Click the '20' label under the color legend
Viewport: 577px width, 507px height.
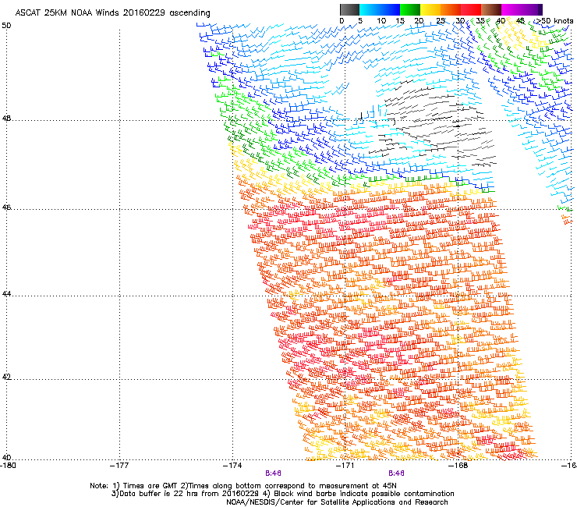coord(419,21)
